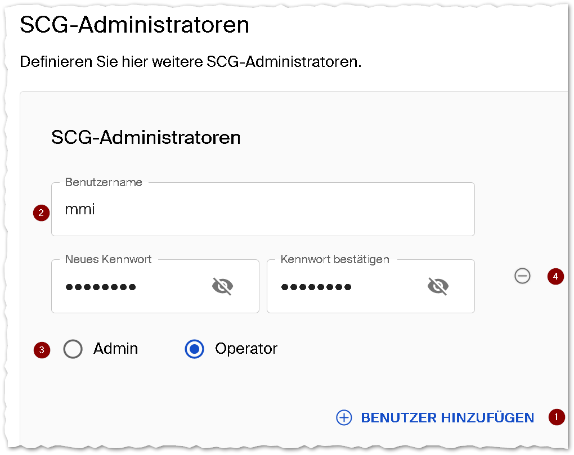Focus the Neues Kennwort password field
574x455 pixels.
[x=155, y=286]
